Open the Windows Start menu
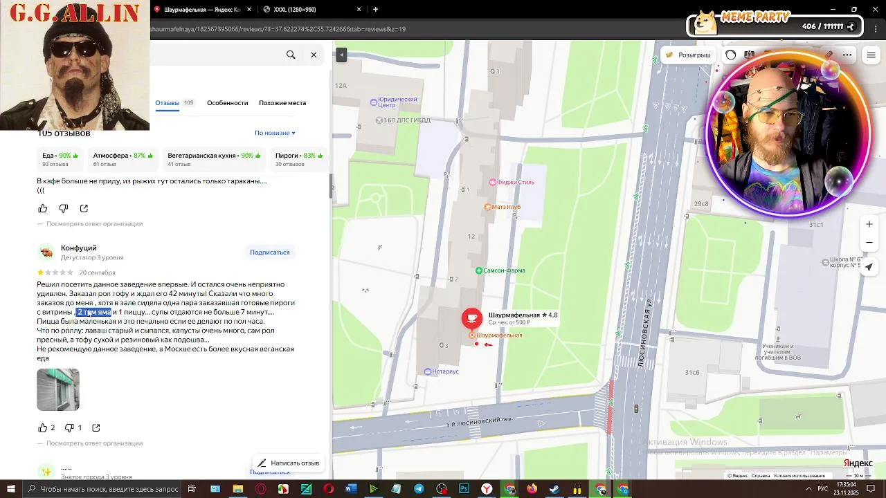 (x=10, y=489)
